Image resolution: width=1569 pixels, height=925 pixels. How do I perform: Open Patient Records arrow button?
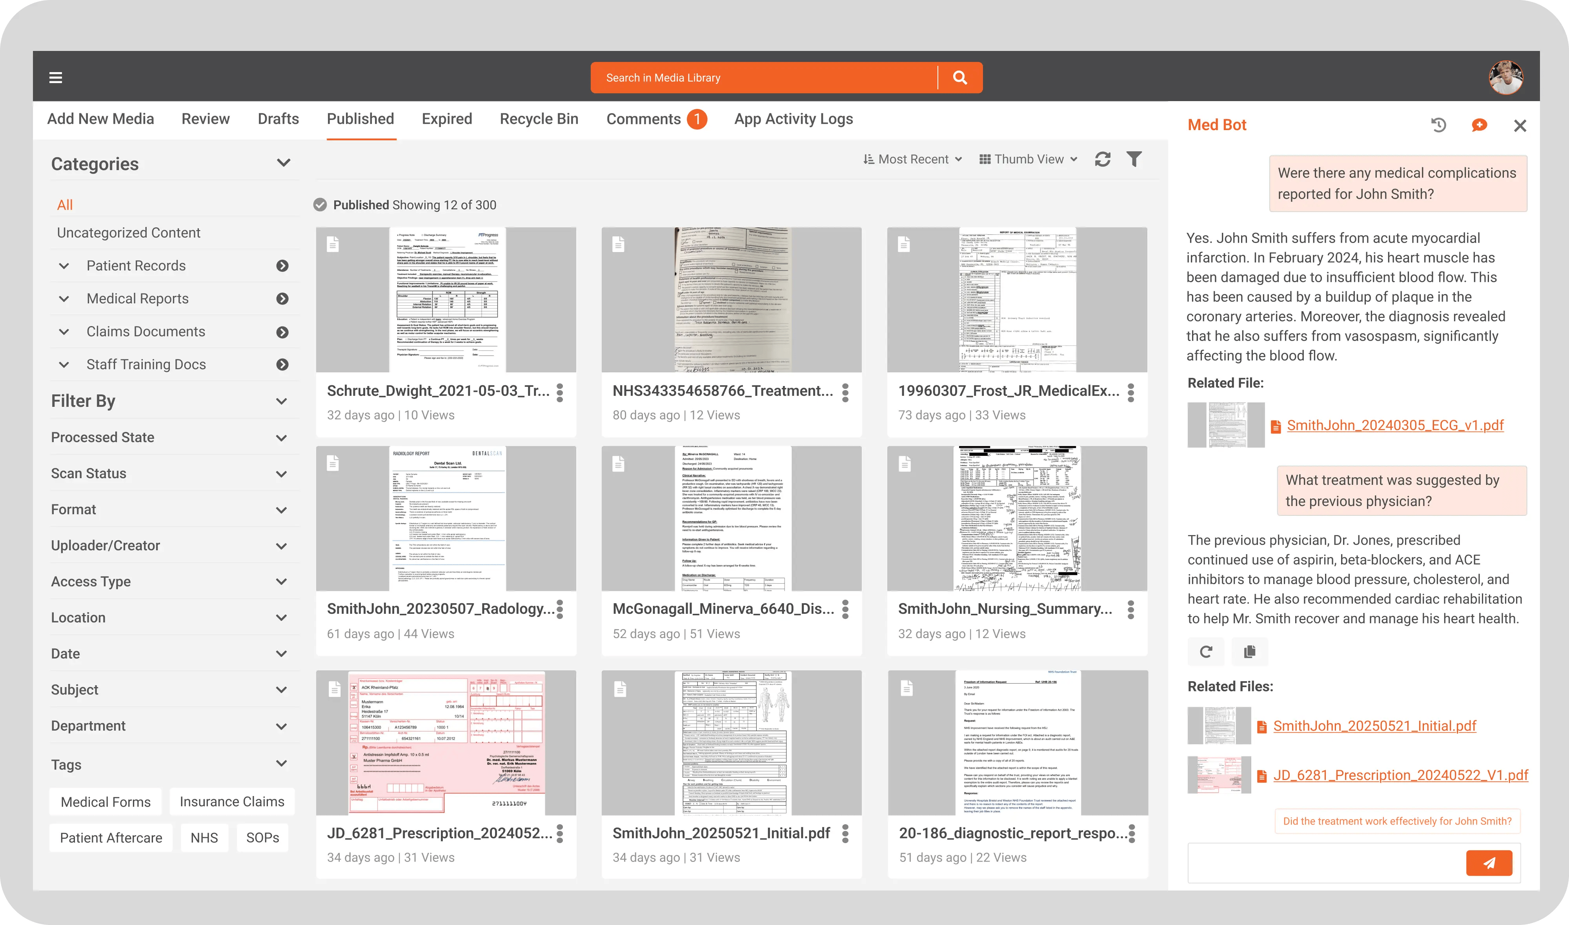point(282,266)
